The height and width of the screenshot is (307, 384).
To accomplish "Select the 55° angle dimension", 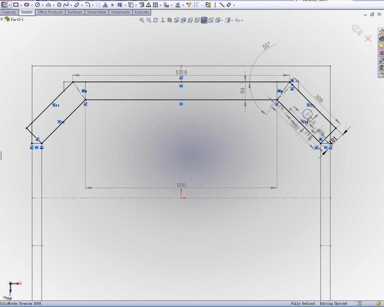I will pos(266,46).
